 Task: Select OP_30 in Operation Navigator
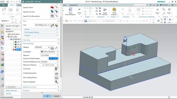(19, 47)
